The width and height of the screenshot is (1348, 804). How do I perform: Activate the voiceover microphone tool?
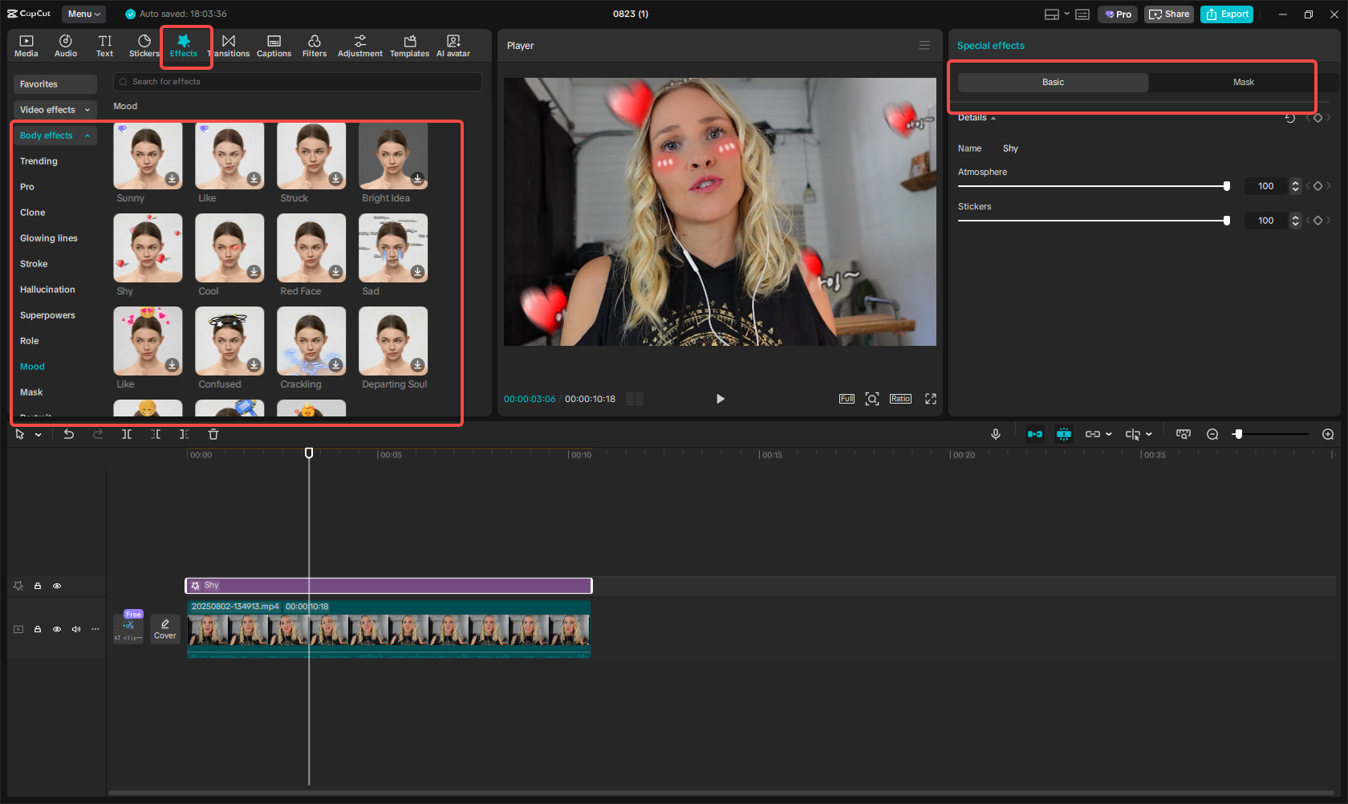pos(996,434)
